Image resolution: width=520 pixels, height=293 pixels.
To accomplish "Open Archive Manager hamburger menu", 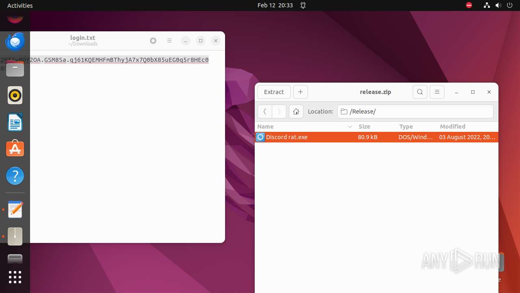I will coord(437,92).
